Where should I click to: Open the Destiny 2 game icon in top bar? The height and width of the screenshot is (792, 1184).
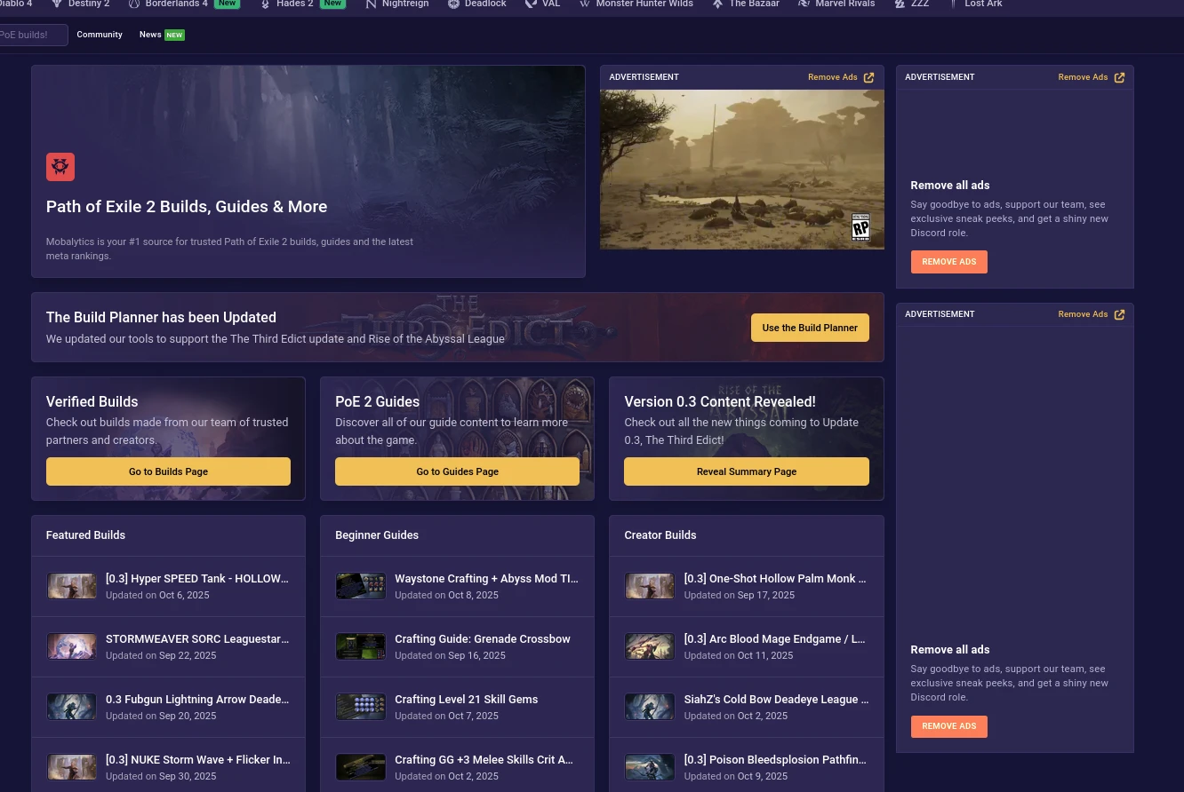57,4
